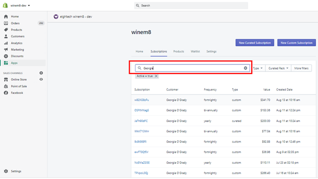Focus the top Search field

pyautogui.click(x=191, y=5)
